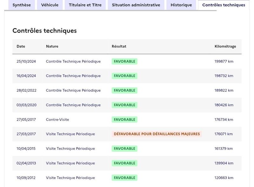Click the Contrôles techniques heading
The image size is (254, 187).
click(44, 31)
